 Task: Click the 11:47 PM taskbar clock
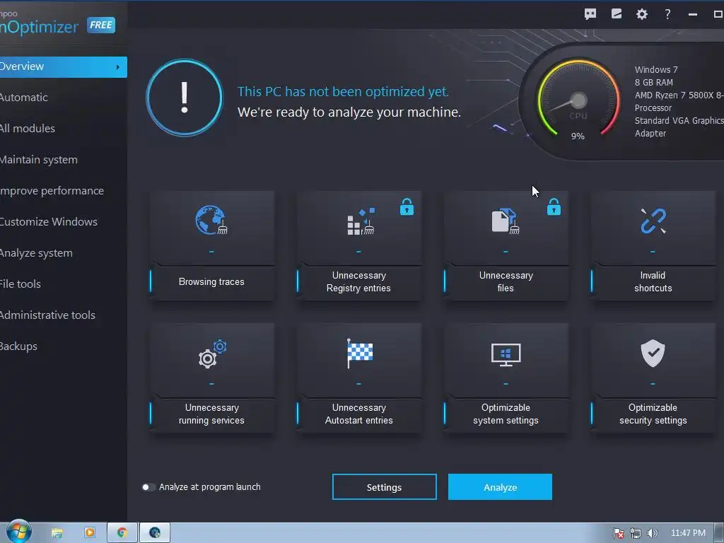point(688,533)
